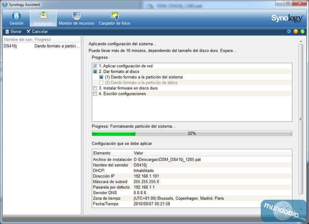Screen dimensions: 309x224
Task: Click 'Progreso: Formateando partición del sistema...' text
Action: [134, 126]
